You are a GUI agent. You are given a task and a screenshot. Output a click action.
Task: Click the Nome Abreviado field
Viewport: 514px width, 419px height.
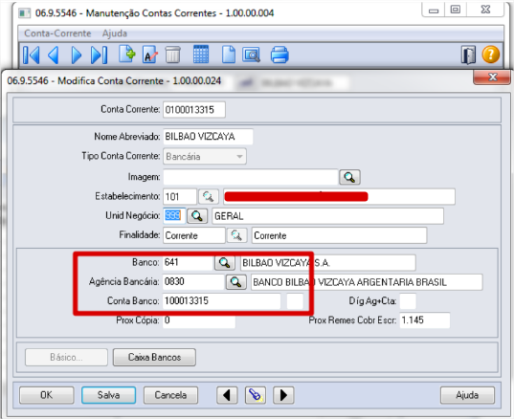click(208, 137)
